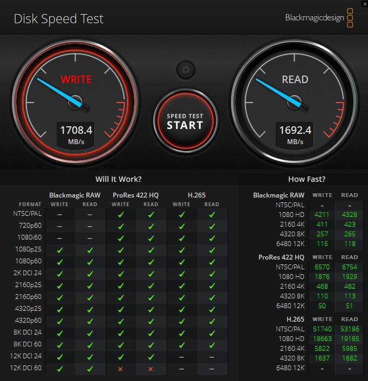Viewport: 368px width, 381px height.
Task: Click the 8K DCI 24 ProRes read checkmark
Action: click(151, 333)
